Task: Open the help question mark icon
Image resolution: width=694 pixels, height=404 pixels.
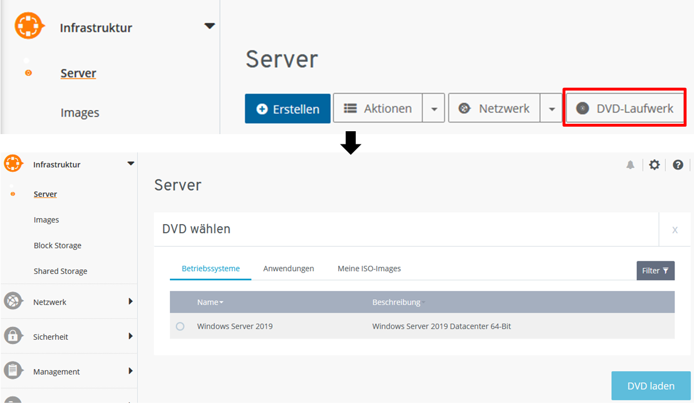Action: pyautogui.click(x=678, y=165)
